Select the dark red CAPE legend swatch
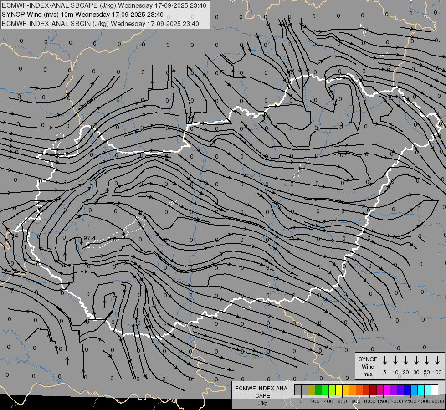The width and height of the screenshot is (446, 410). (x=373, y=389)
